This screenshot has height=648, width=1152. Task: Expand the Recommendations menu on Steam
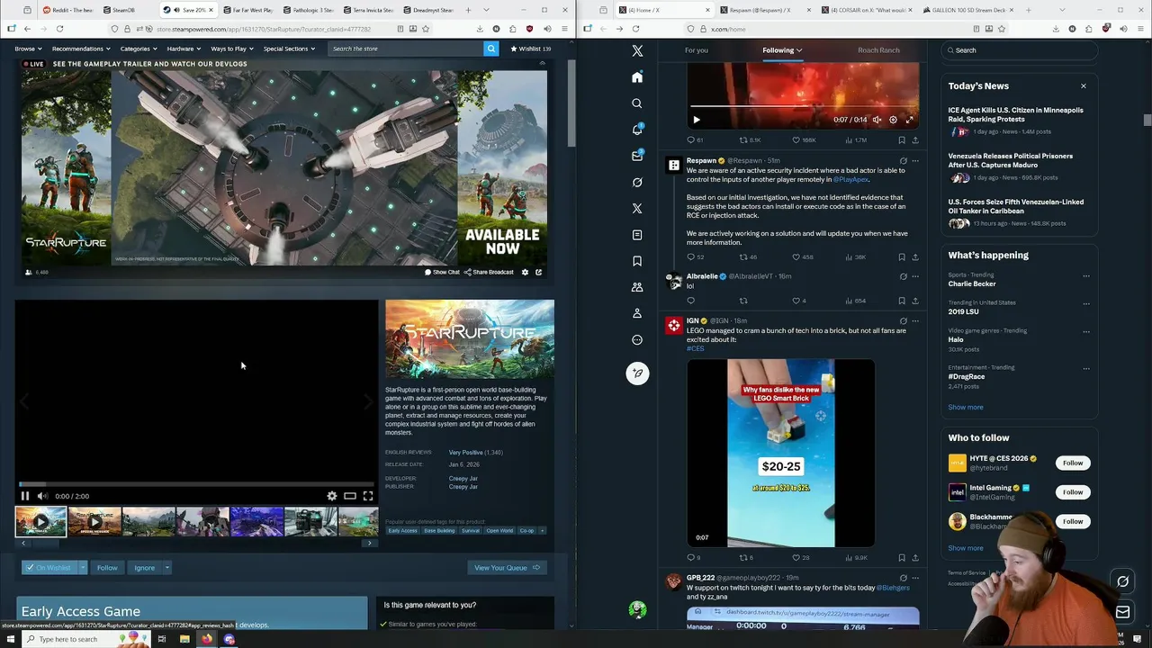[80, 49]
